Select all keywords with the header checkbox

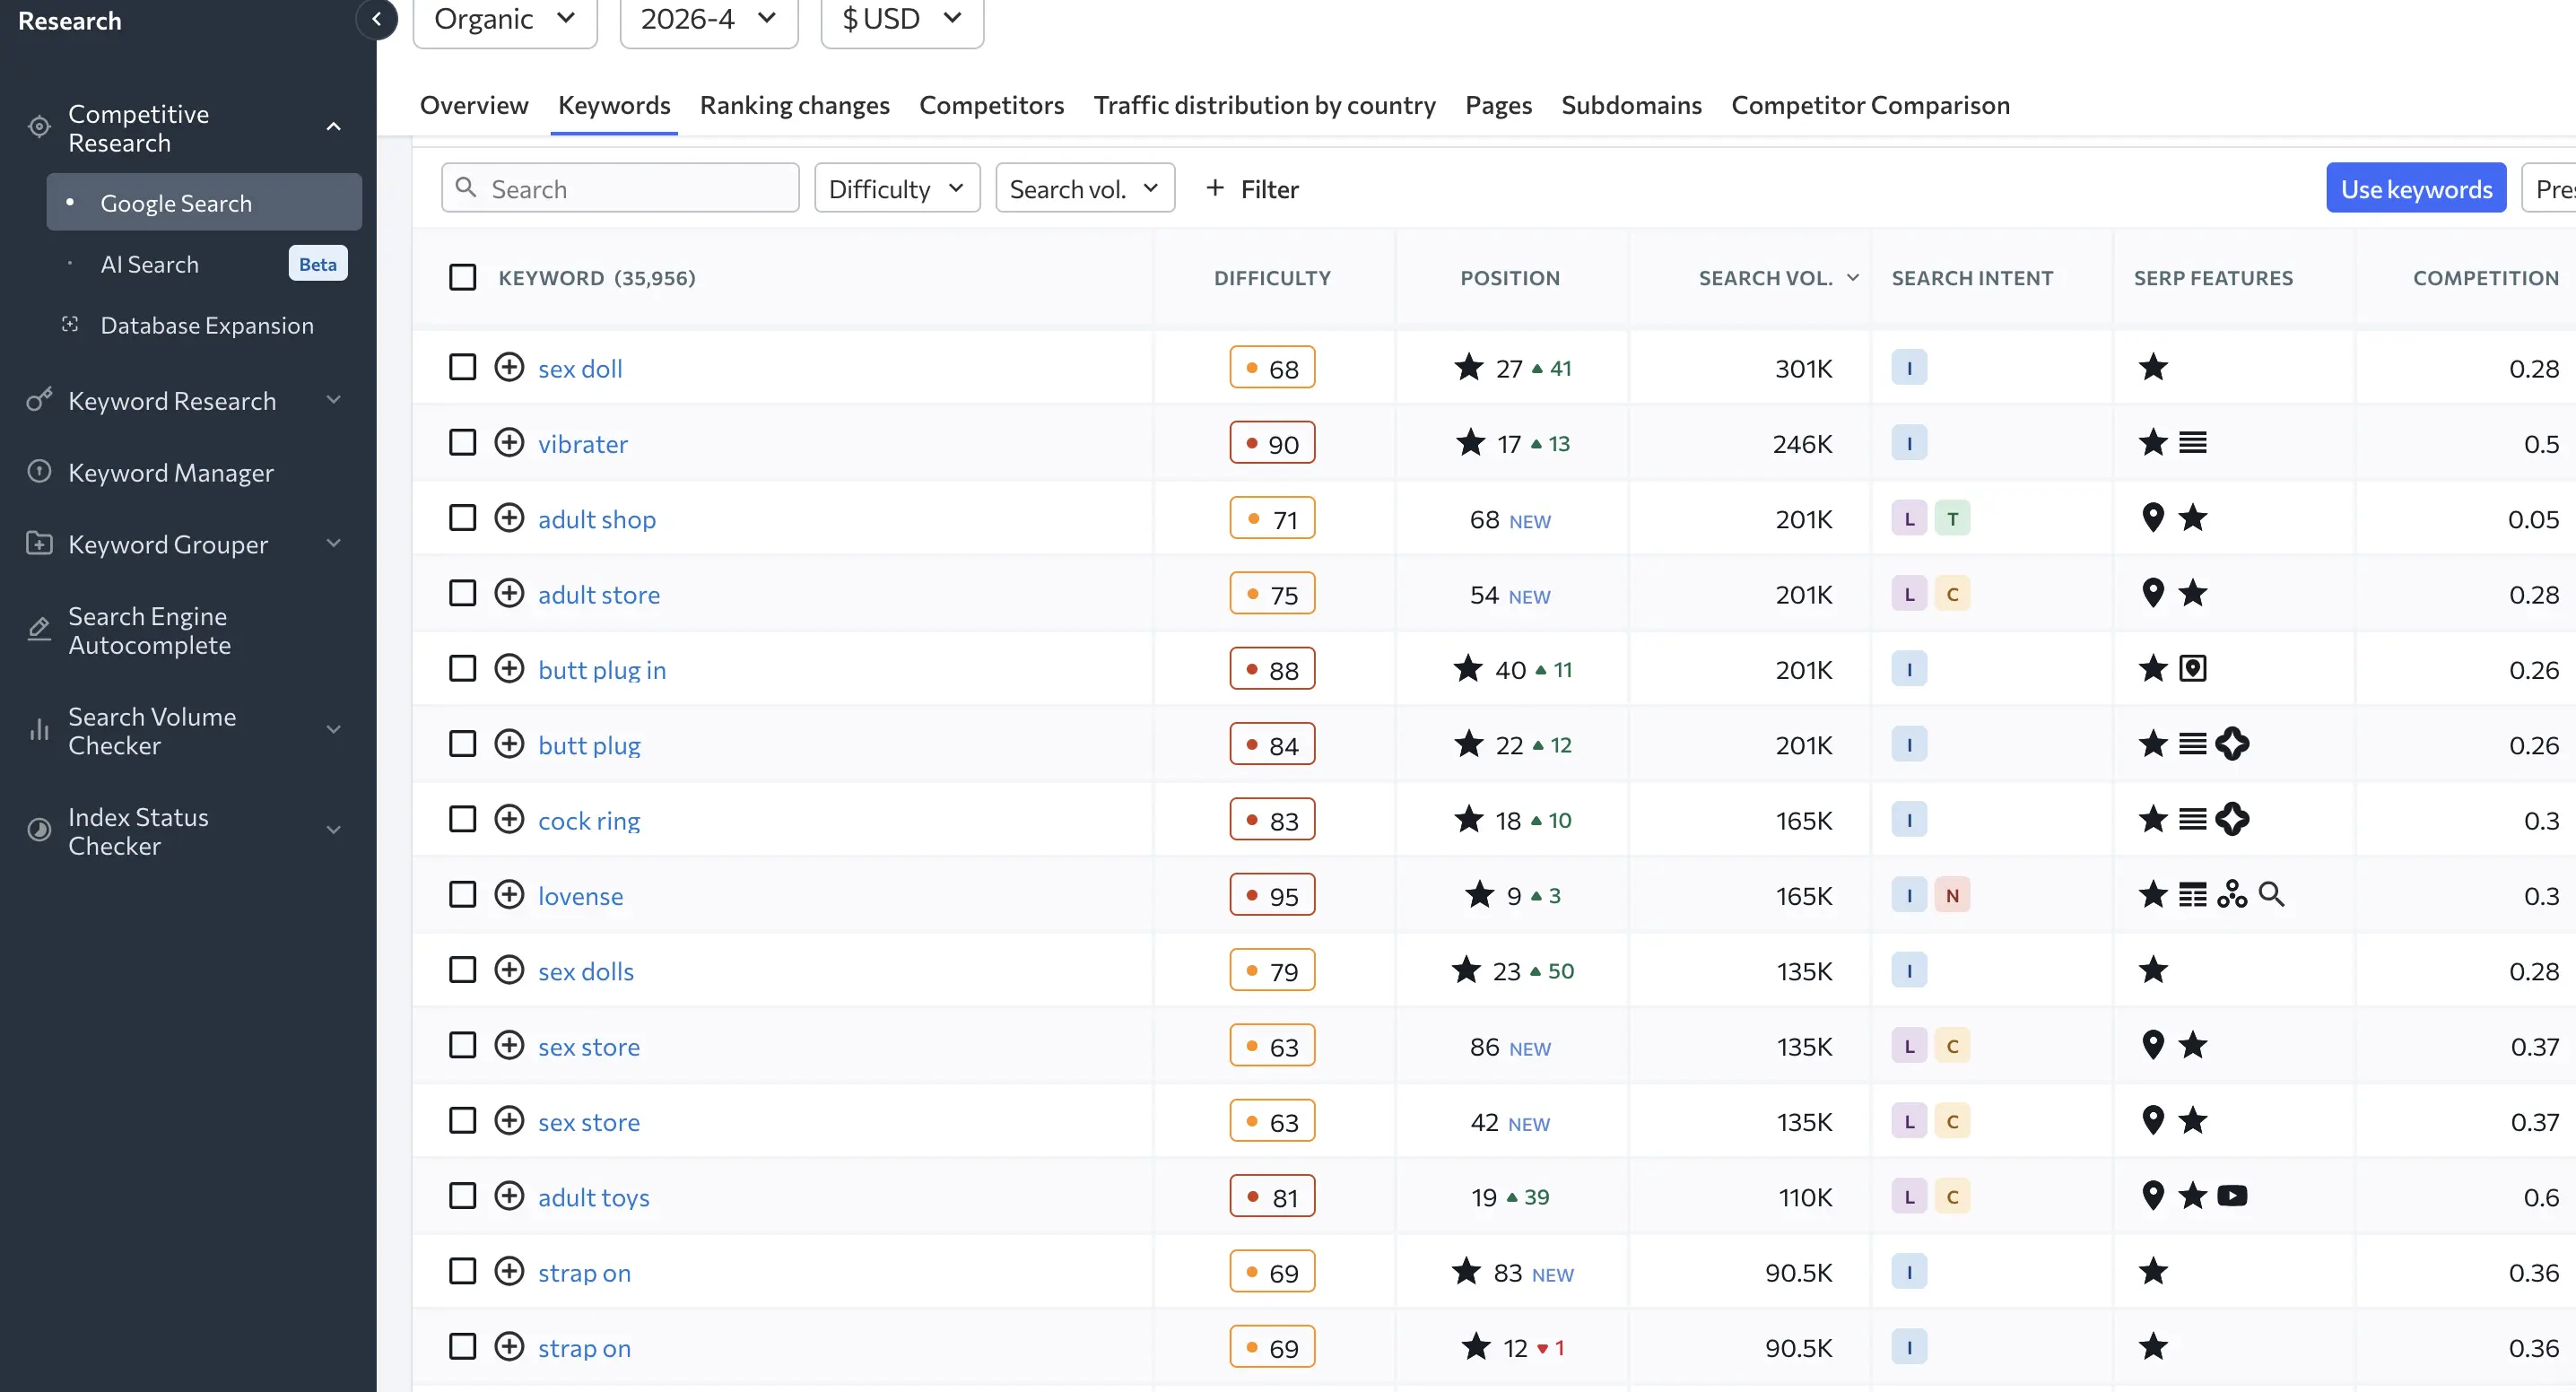click(462, 277)
